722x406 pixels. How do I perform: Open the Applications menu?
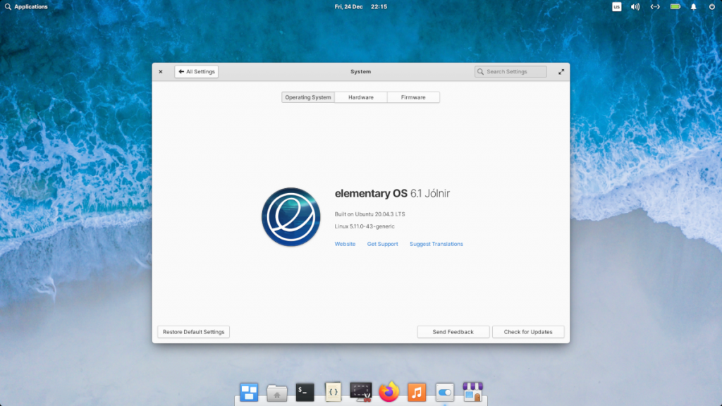(x=26, y=6)
